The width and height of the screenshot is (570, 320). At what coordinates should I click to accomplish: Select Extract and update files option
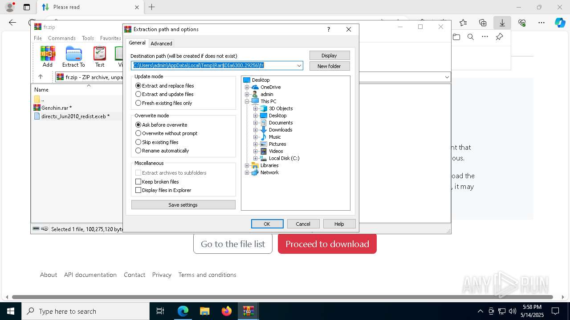(x=164, y=94)
